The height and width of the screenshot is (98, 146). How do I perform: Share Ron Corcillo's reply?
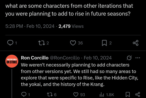point(138,94)
